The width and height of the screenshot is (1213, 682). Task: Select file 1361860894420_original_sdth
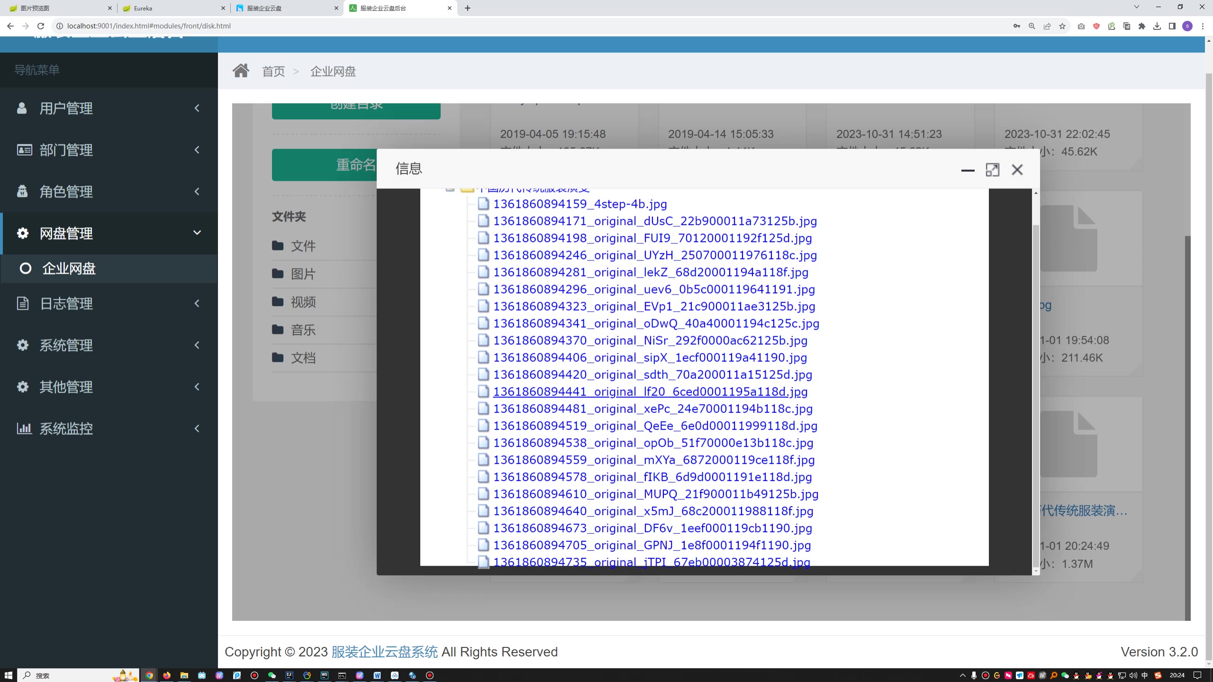click(x=652, y=375)
